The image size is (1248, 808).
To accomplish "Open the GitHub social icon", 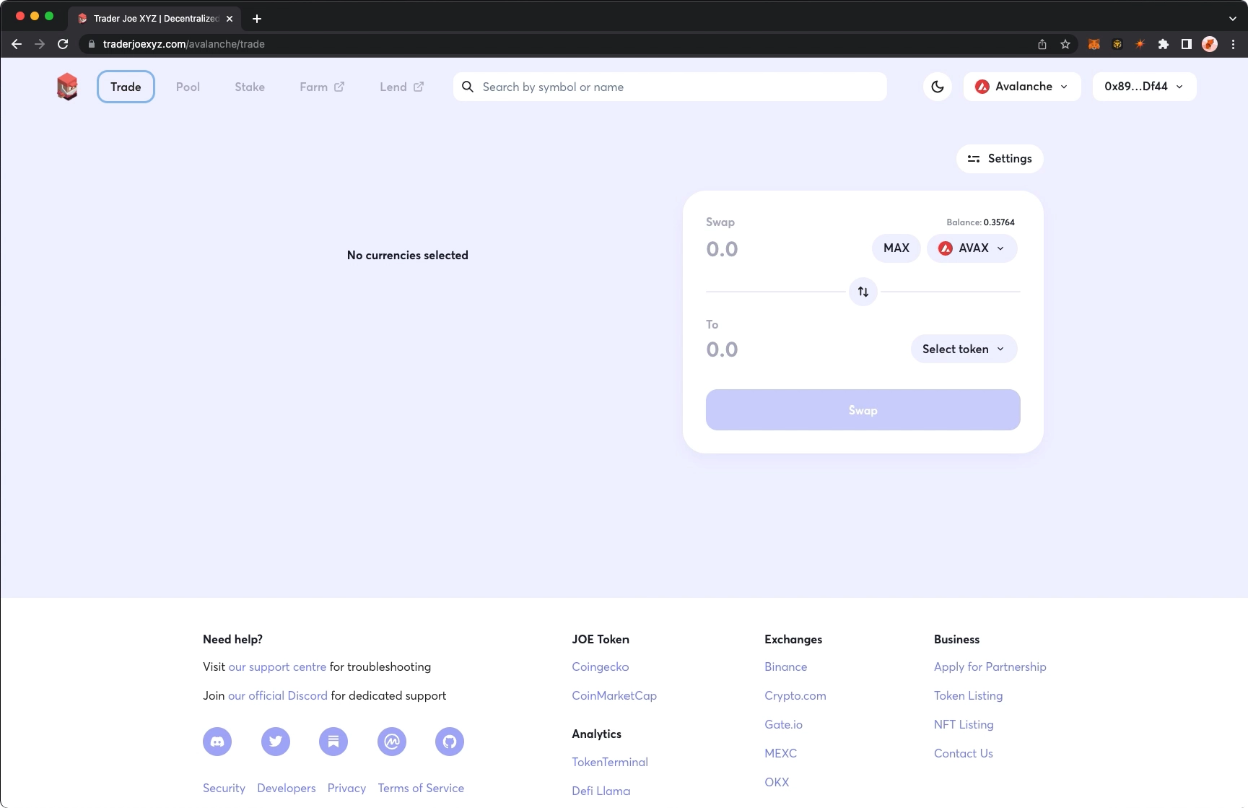I will click(x=450, y=742).
